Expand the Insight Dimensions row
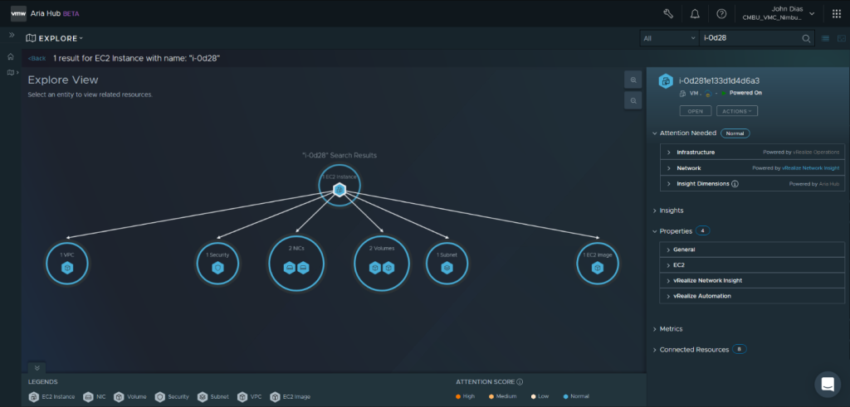850x407 pixels. [x=752, y=184]
